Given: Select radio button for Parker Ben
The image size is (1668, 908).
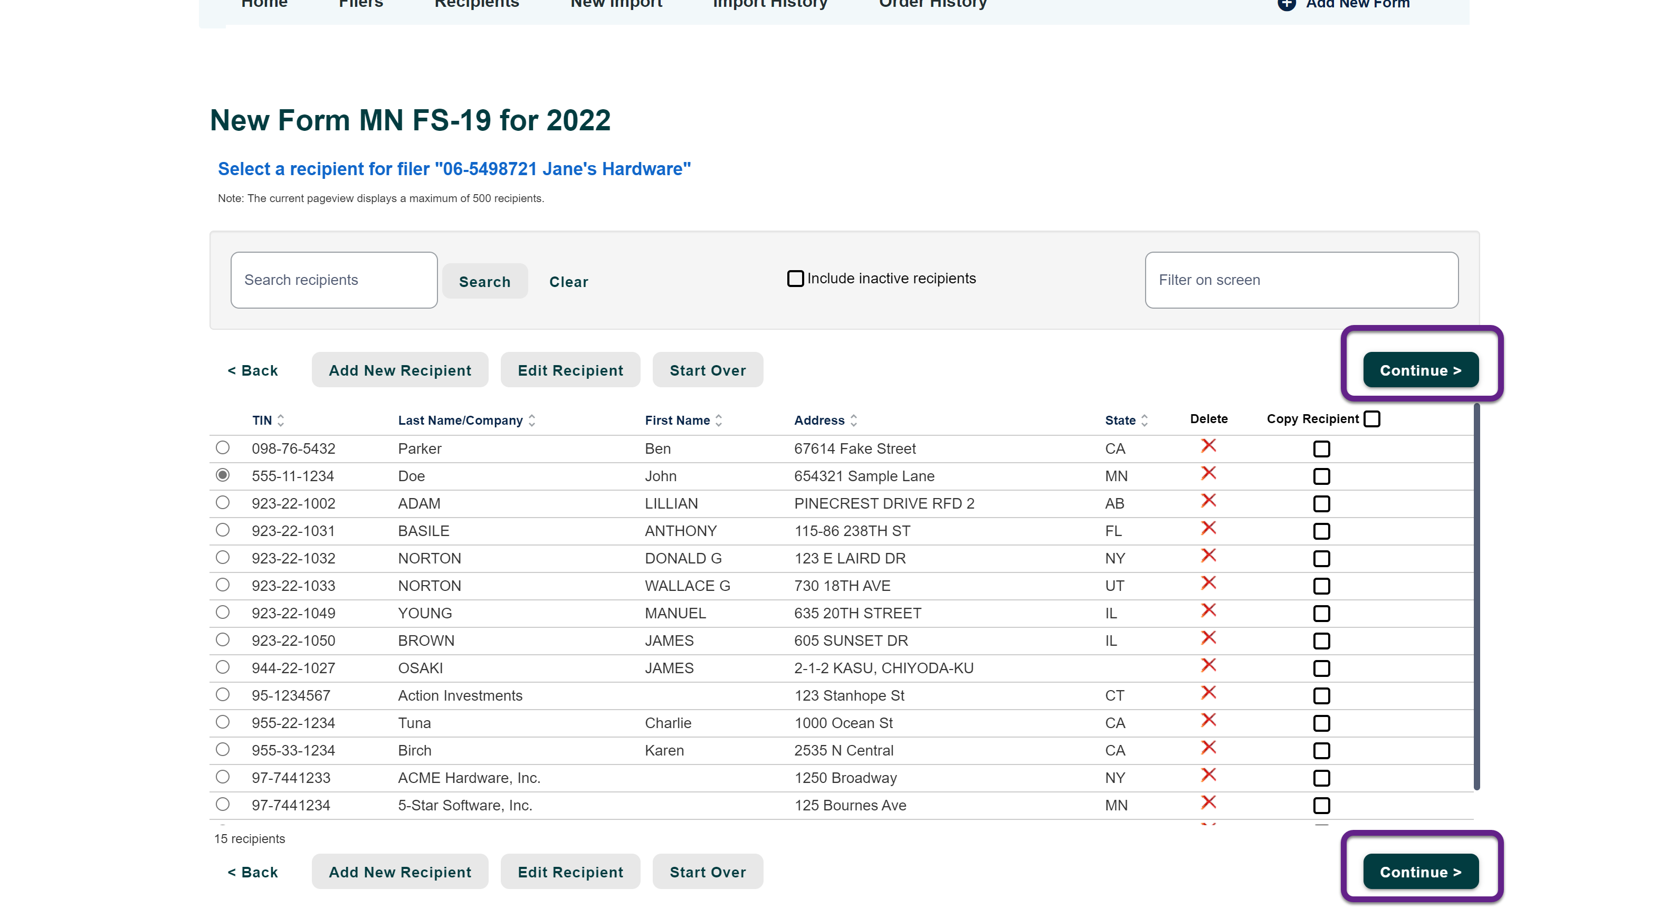Looking at the screenshot, I should (x=222, y=447).
